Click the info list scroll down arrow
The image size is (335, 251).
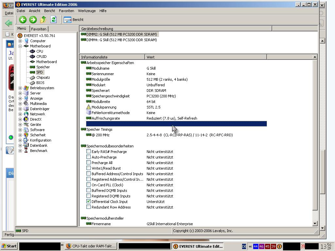coord(315,224)
